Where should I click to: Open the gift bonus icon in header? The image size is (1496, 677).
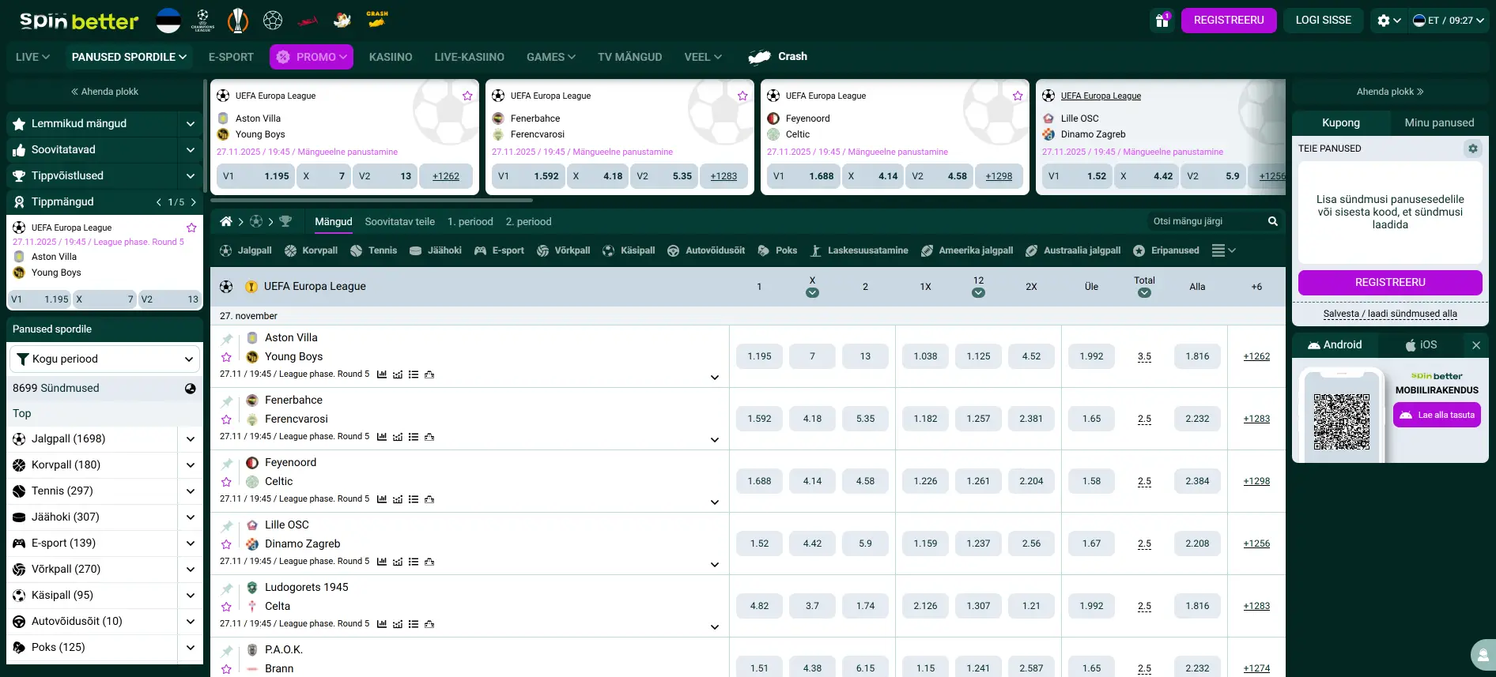tap(1162, 21)
